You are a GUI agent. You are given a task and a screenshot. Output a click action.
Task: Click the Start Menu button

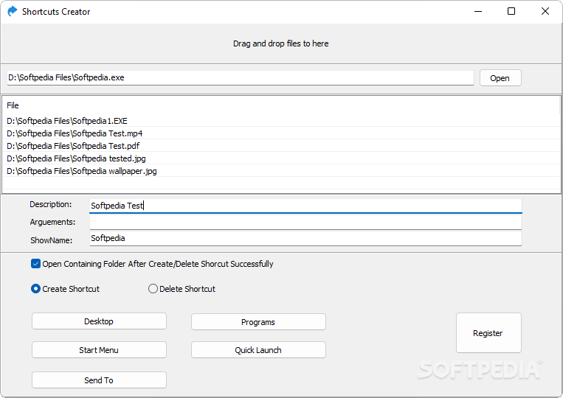[x=99, y=350]
